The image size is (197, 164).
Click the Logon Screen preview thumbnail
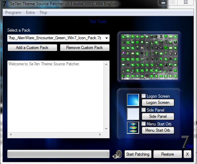click(133, 100)
